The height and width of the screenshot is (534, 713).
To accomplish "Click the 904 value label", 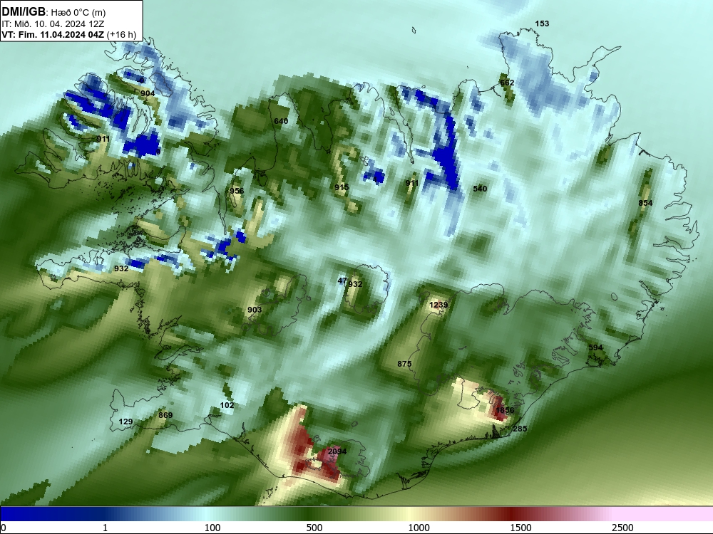I will pyautogui.click(x=148, y=93).
